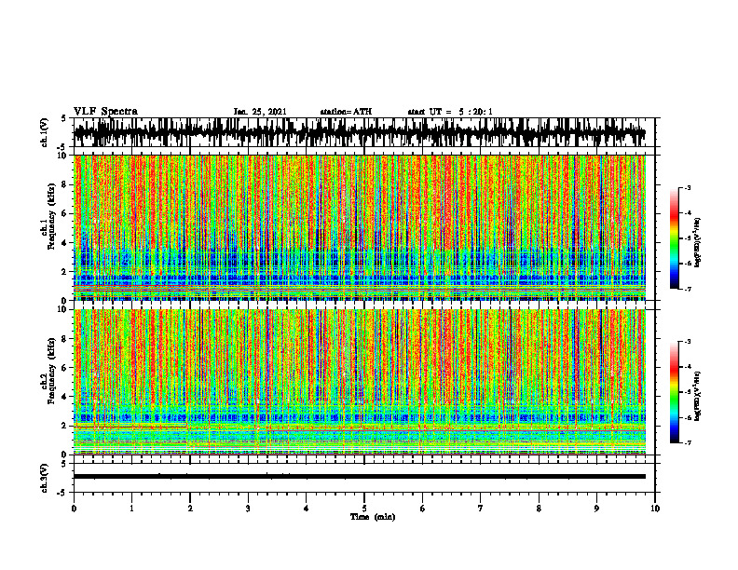Click the '2' tick on the time axis
The height and width of the screenshot is (570, 738).
coord(190,509)
